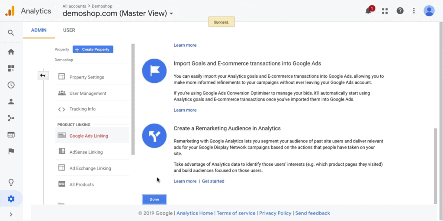Click Send feedback footer link
This screenshot has height=221, width=443.
click(x=312, y=213)
